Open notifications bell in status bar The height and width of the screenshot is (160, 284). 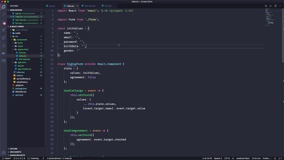[x=280, y=158]
